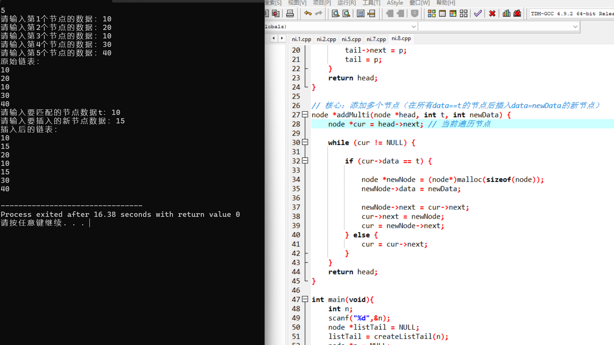Click console text '插入后的链表：'

pos(29,129)
